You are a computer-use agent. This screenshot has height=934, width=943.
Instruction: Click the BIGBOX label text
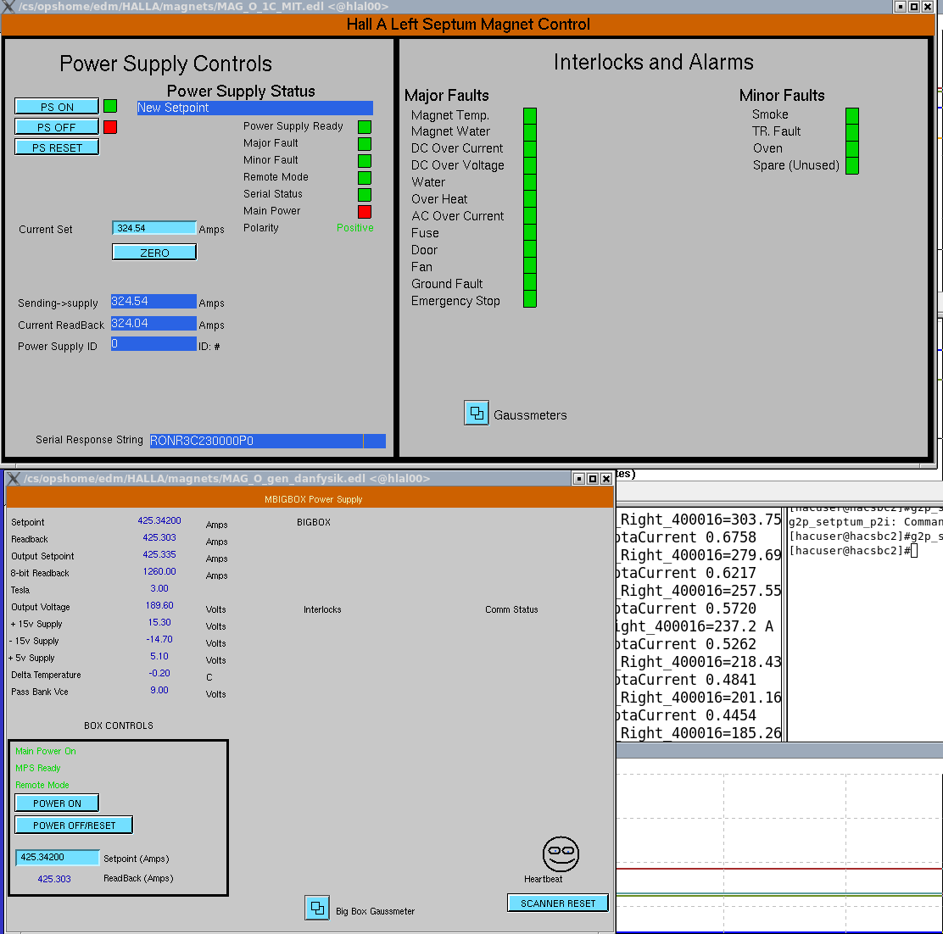coord(314,522)
